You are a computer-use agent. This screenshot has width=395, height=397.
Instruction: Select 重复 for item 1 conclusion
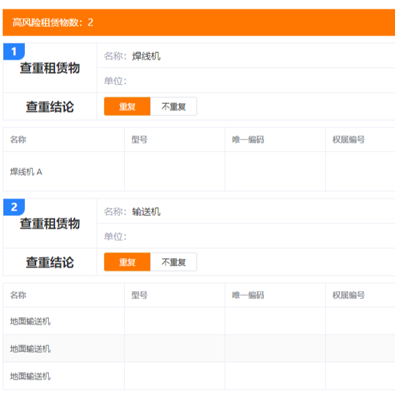[127, 107]
